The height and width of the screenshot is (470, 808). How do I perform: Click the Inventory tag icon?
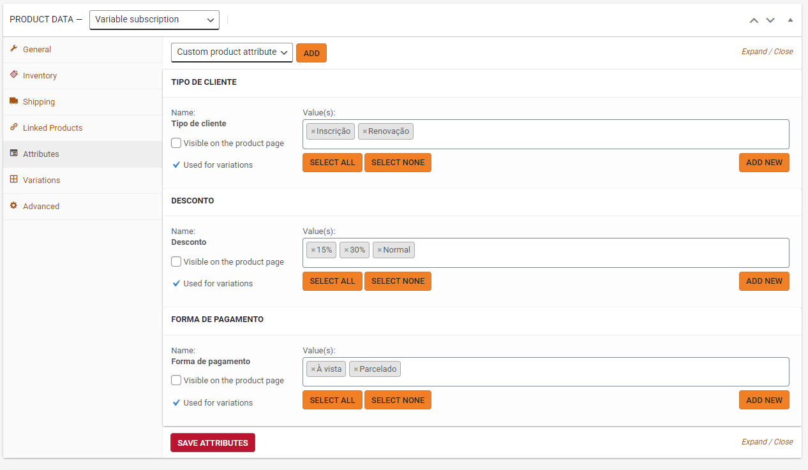tap(13, 75)
